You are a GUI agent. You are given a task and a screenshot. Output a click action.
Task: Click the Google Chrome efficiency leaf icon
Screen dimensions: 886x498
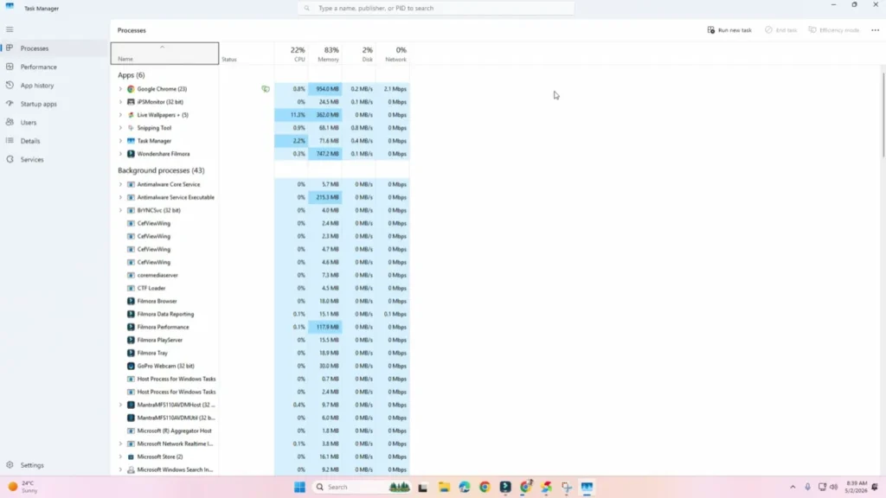point(266,89)
